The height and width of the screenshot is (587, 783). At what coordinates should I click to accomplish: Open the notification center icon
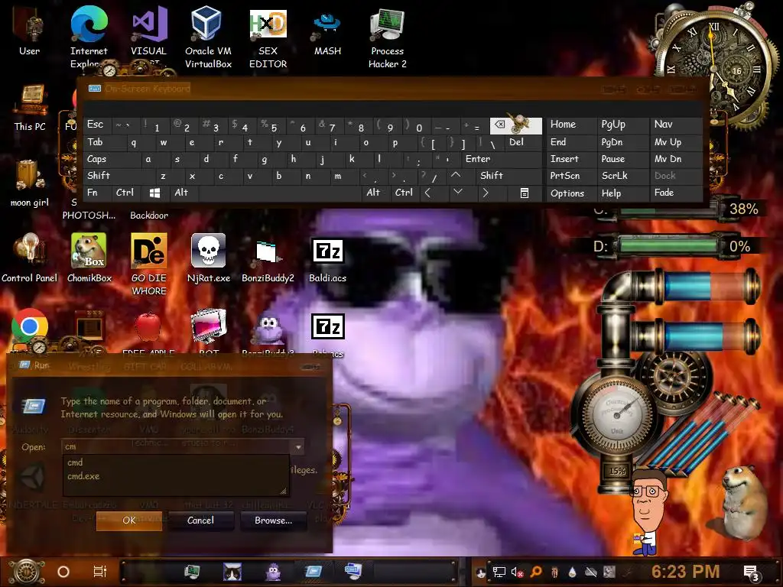tap(752, 573)
